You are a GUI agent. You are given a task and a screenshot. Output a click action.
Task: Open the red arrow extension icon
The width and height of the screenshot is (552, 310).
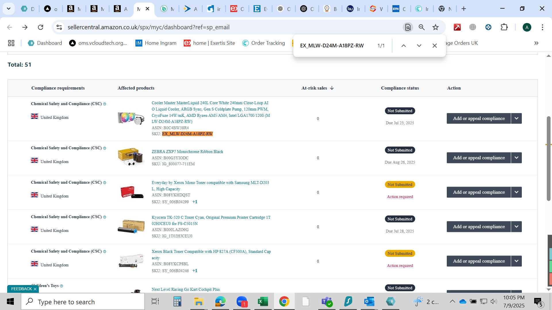pyautogui.click(x=457, y=27)
